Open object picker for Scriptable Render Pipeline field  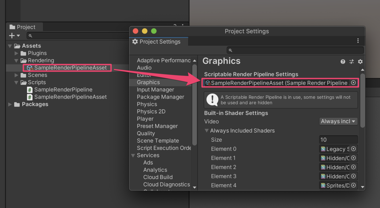(x=354, y=83)
